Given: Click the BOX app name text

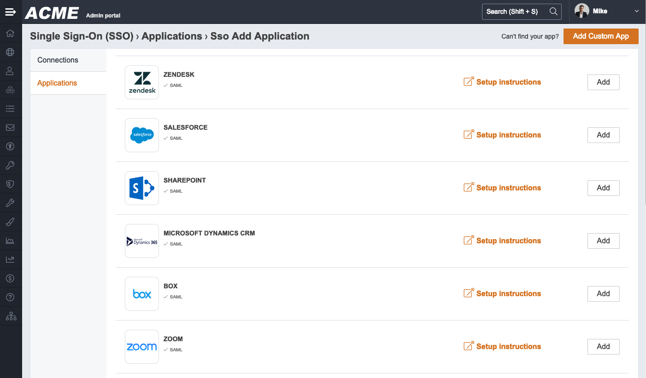Looking at the screenshot, I should pos(170,286).
